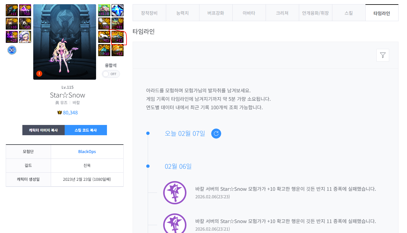Viewport: 407px width, 233px height.
Task: Click the character avatar image
Action: tap(65, 42)
